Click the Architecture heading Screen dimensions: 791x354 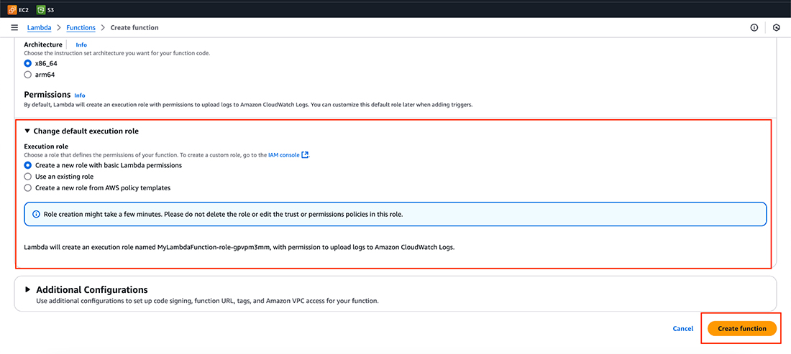click(43, 45)
